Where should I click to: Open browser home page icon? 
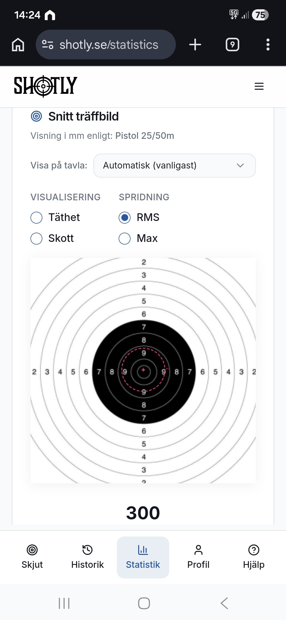[x=18, y=45]
